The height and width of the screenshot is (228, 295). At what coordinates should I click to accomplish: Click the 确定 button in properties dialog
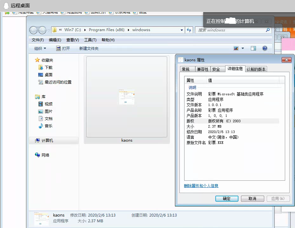coord(227,198)
